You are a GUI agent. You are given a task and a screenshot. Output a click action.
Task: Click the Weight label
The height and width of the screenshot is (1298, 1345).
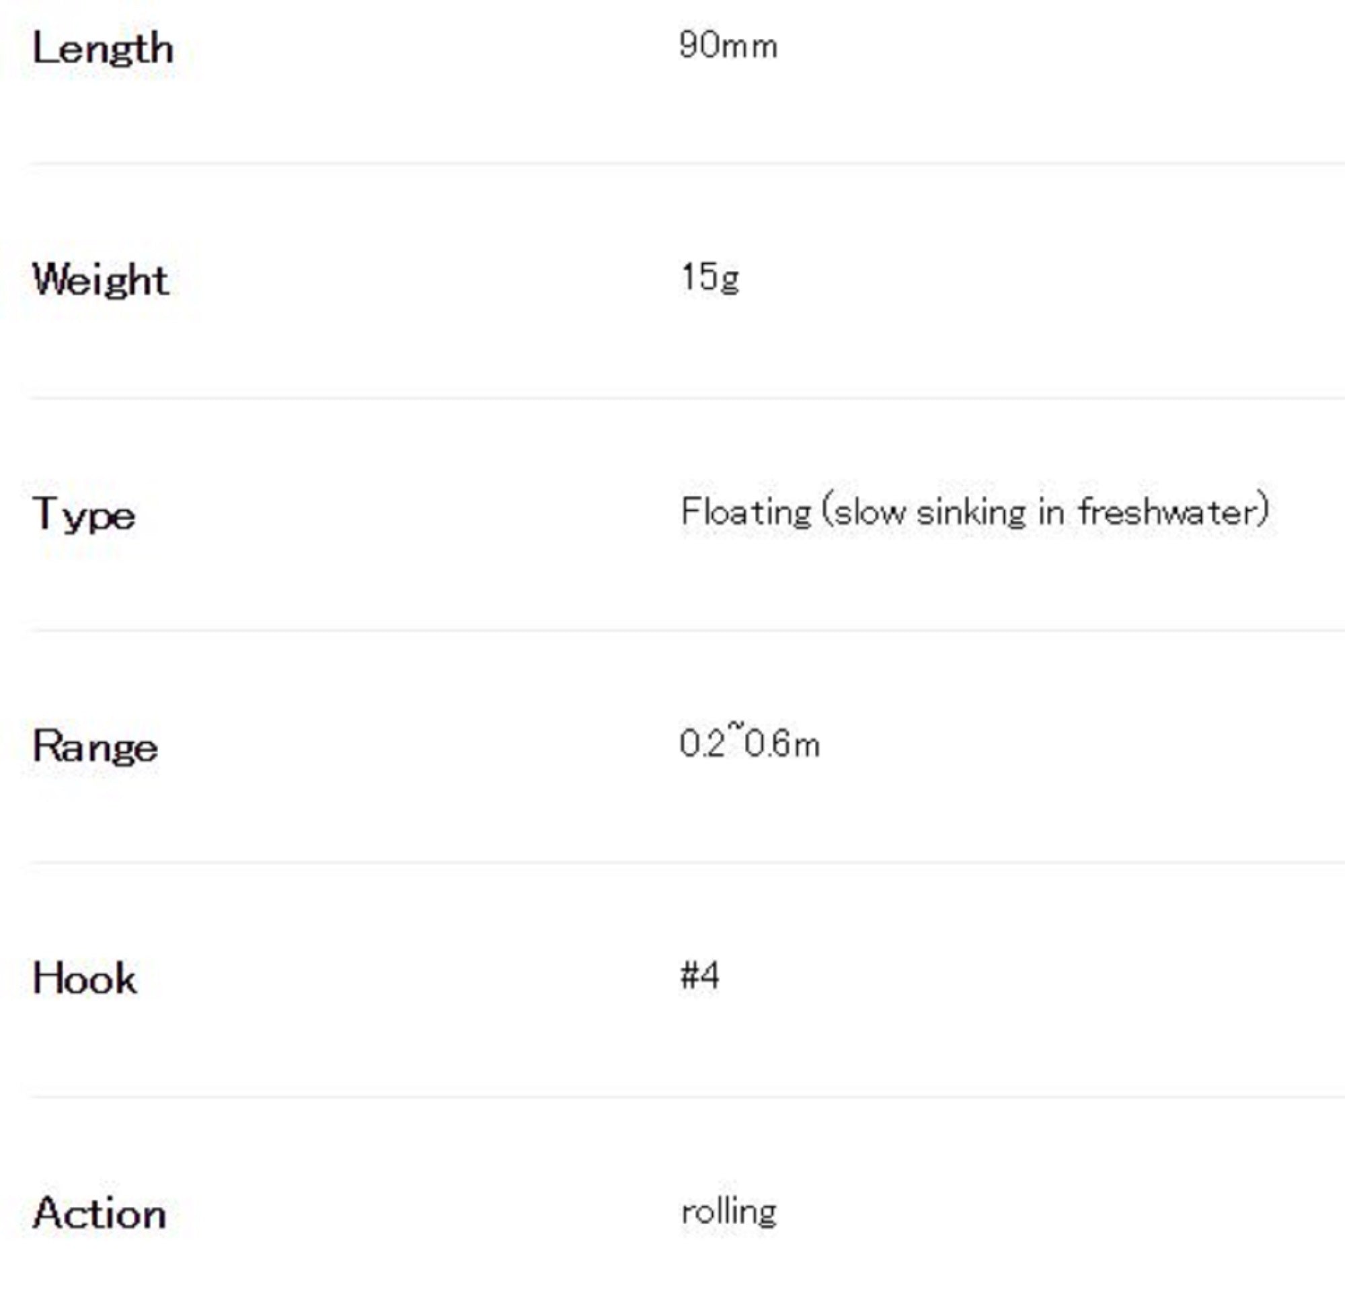[100, 280]
